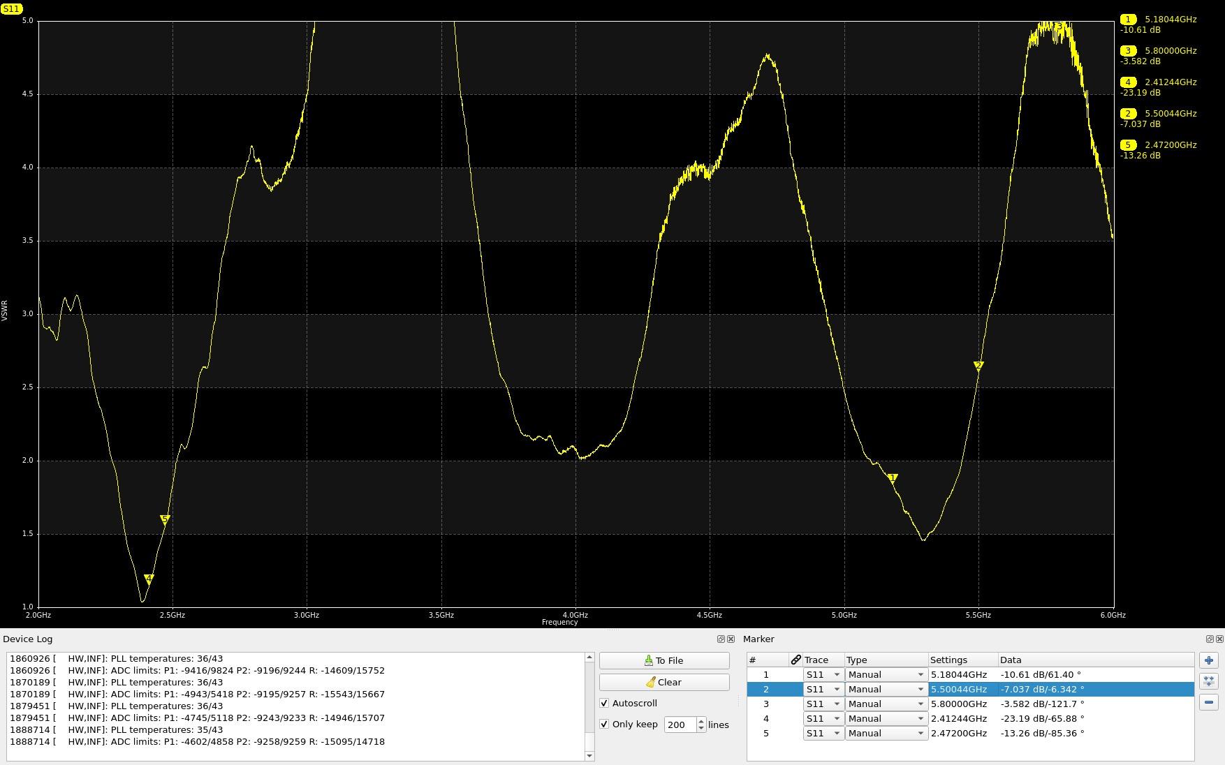Add a new marker with the plus button

(1209, 660)
